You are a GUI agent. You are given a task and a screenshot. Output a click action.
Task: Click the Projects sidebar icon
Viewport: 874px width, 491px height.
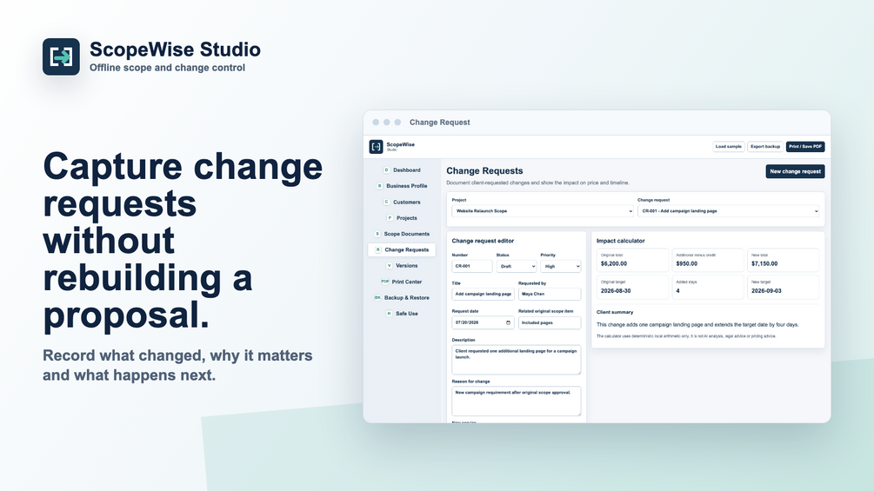(390, 217)
